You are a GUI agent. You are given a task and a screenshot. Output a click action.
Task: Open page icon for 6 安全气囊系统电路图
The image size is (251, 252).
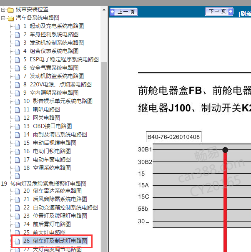click(18, 68)
